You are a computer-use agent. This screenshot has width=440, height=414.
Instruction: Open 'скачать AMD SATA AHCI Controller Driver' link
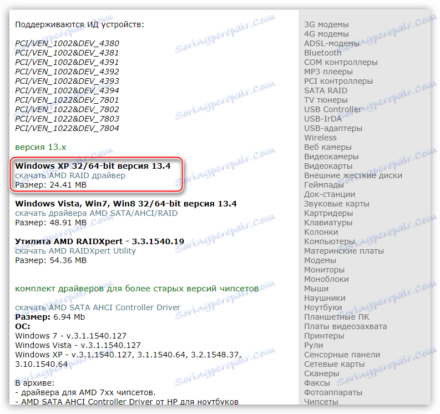point(98,307)
